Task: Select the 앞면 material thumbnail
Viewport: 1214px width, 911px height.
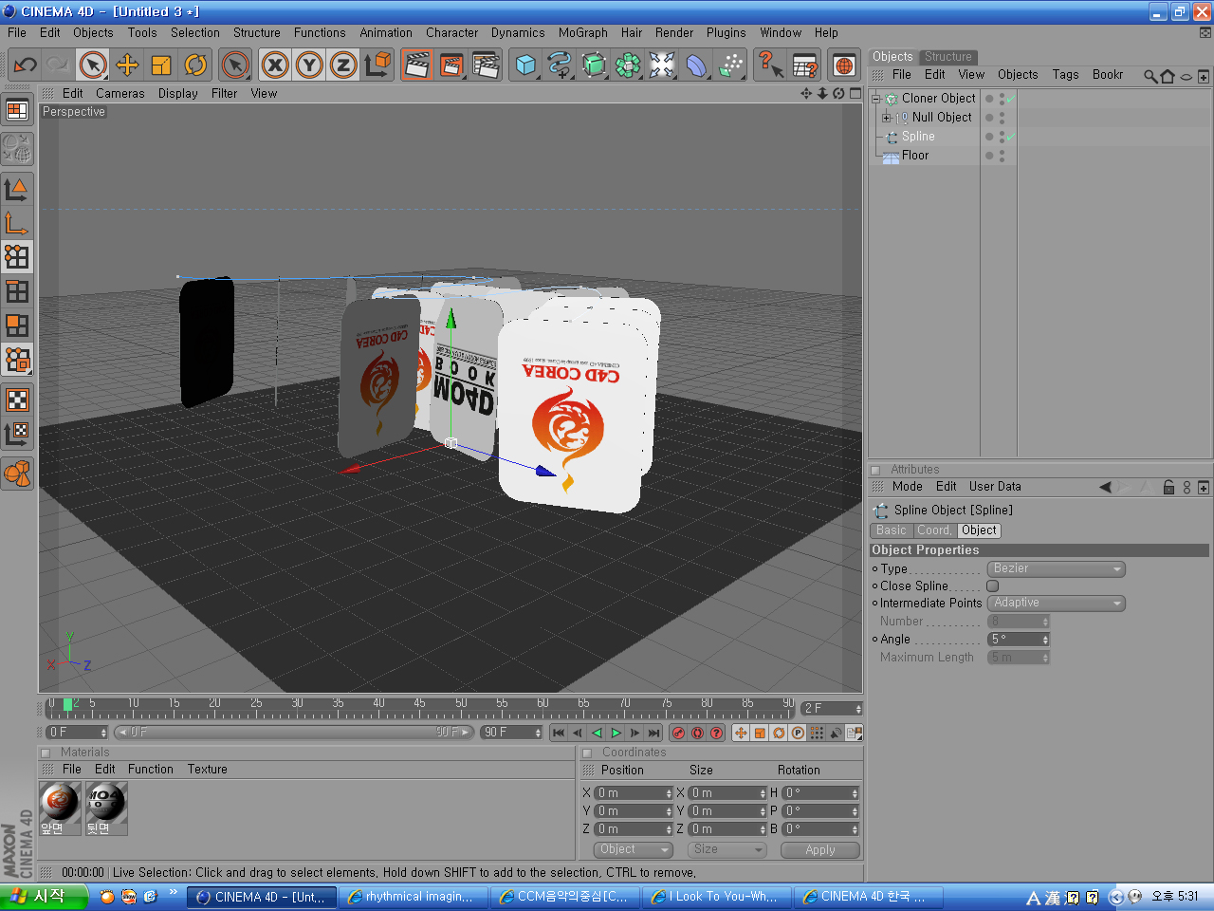Action: tap(59, 802)
